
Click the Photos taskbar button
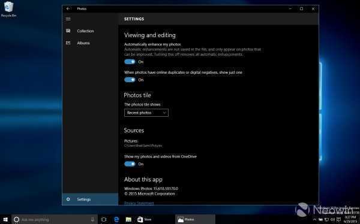(x=195, y=219)
